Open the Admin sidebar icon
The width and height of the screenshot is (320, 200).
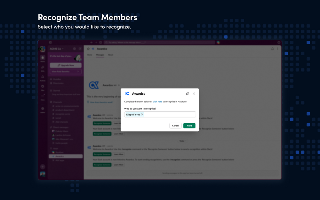pos(43,109)
